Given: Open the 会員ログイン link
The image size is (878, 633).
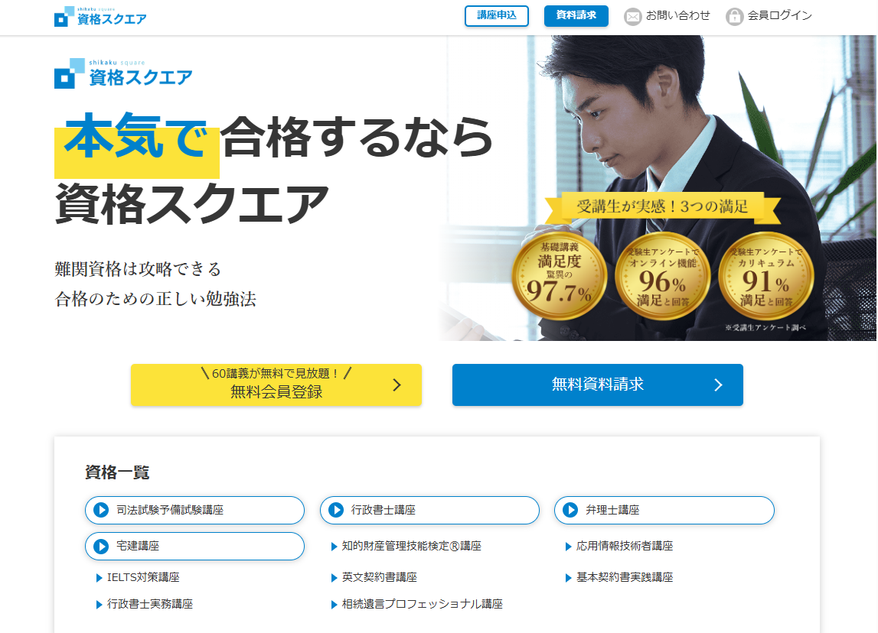Looking at the screenshot, I should point(779,15).
